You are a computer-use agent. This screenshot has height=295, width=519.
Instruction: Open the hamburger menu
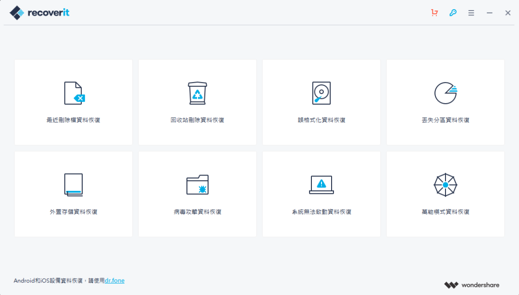pos(471,13)
